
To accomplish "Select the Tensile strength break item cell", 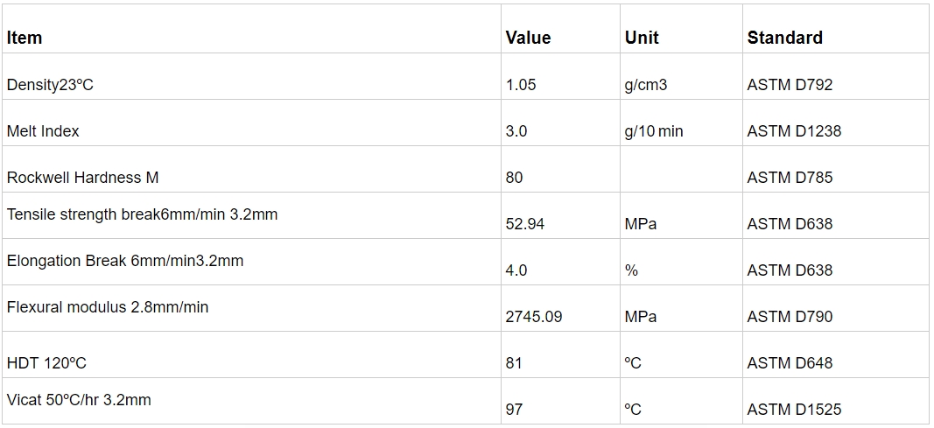I will 142,214.
